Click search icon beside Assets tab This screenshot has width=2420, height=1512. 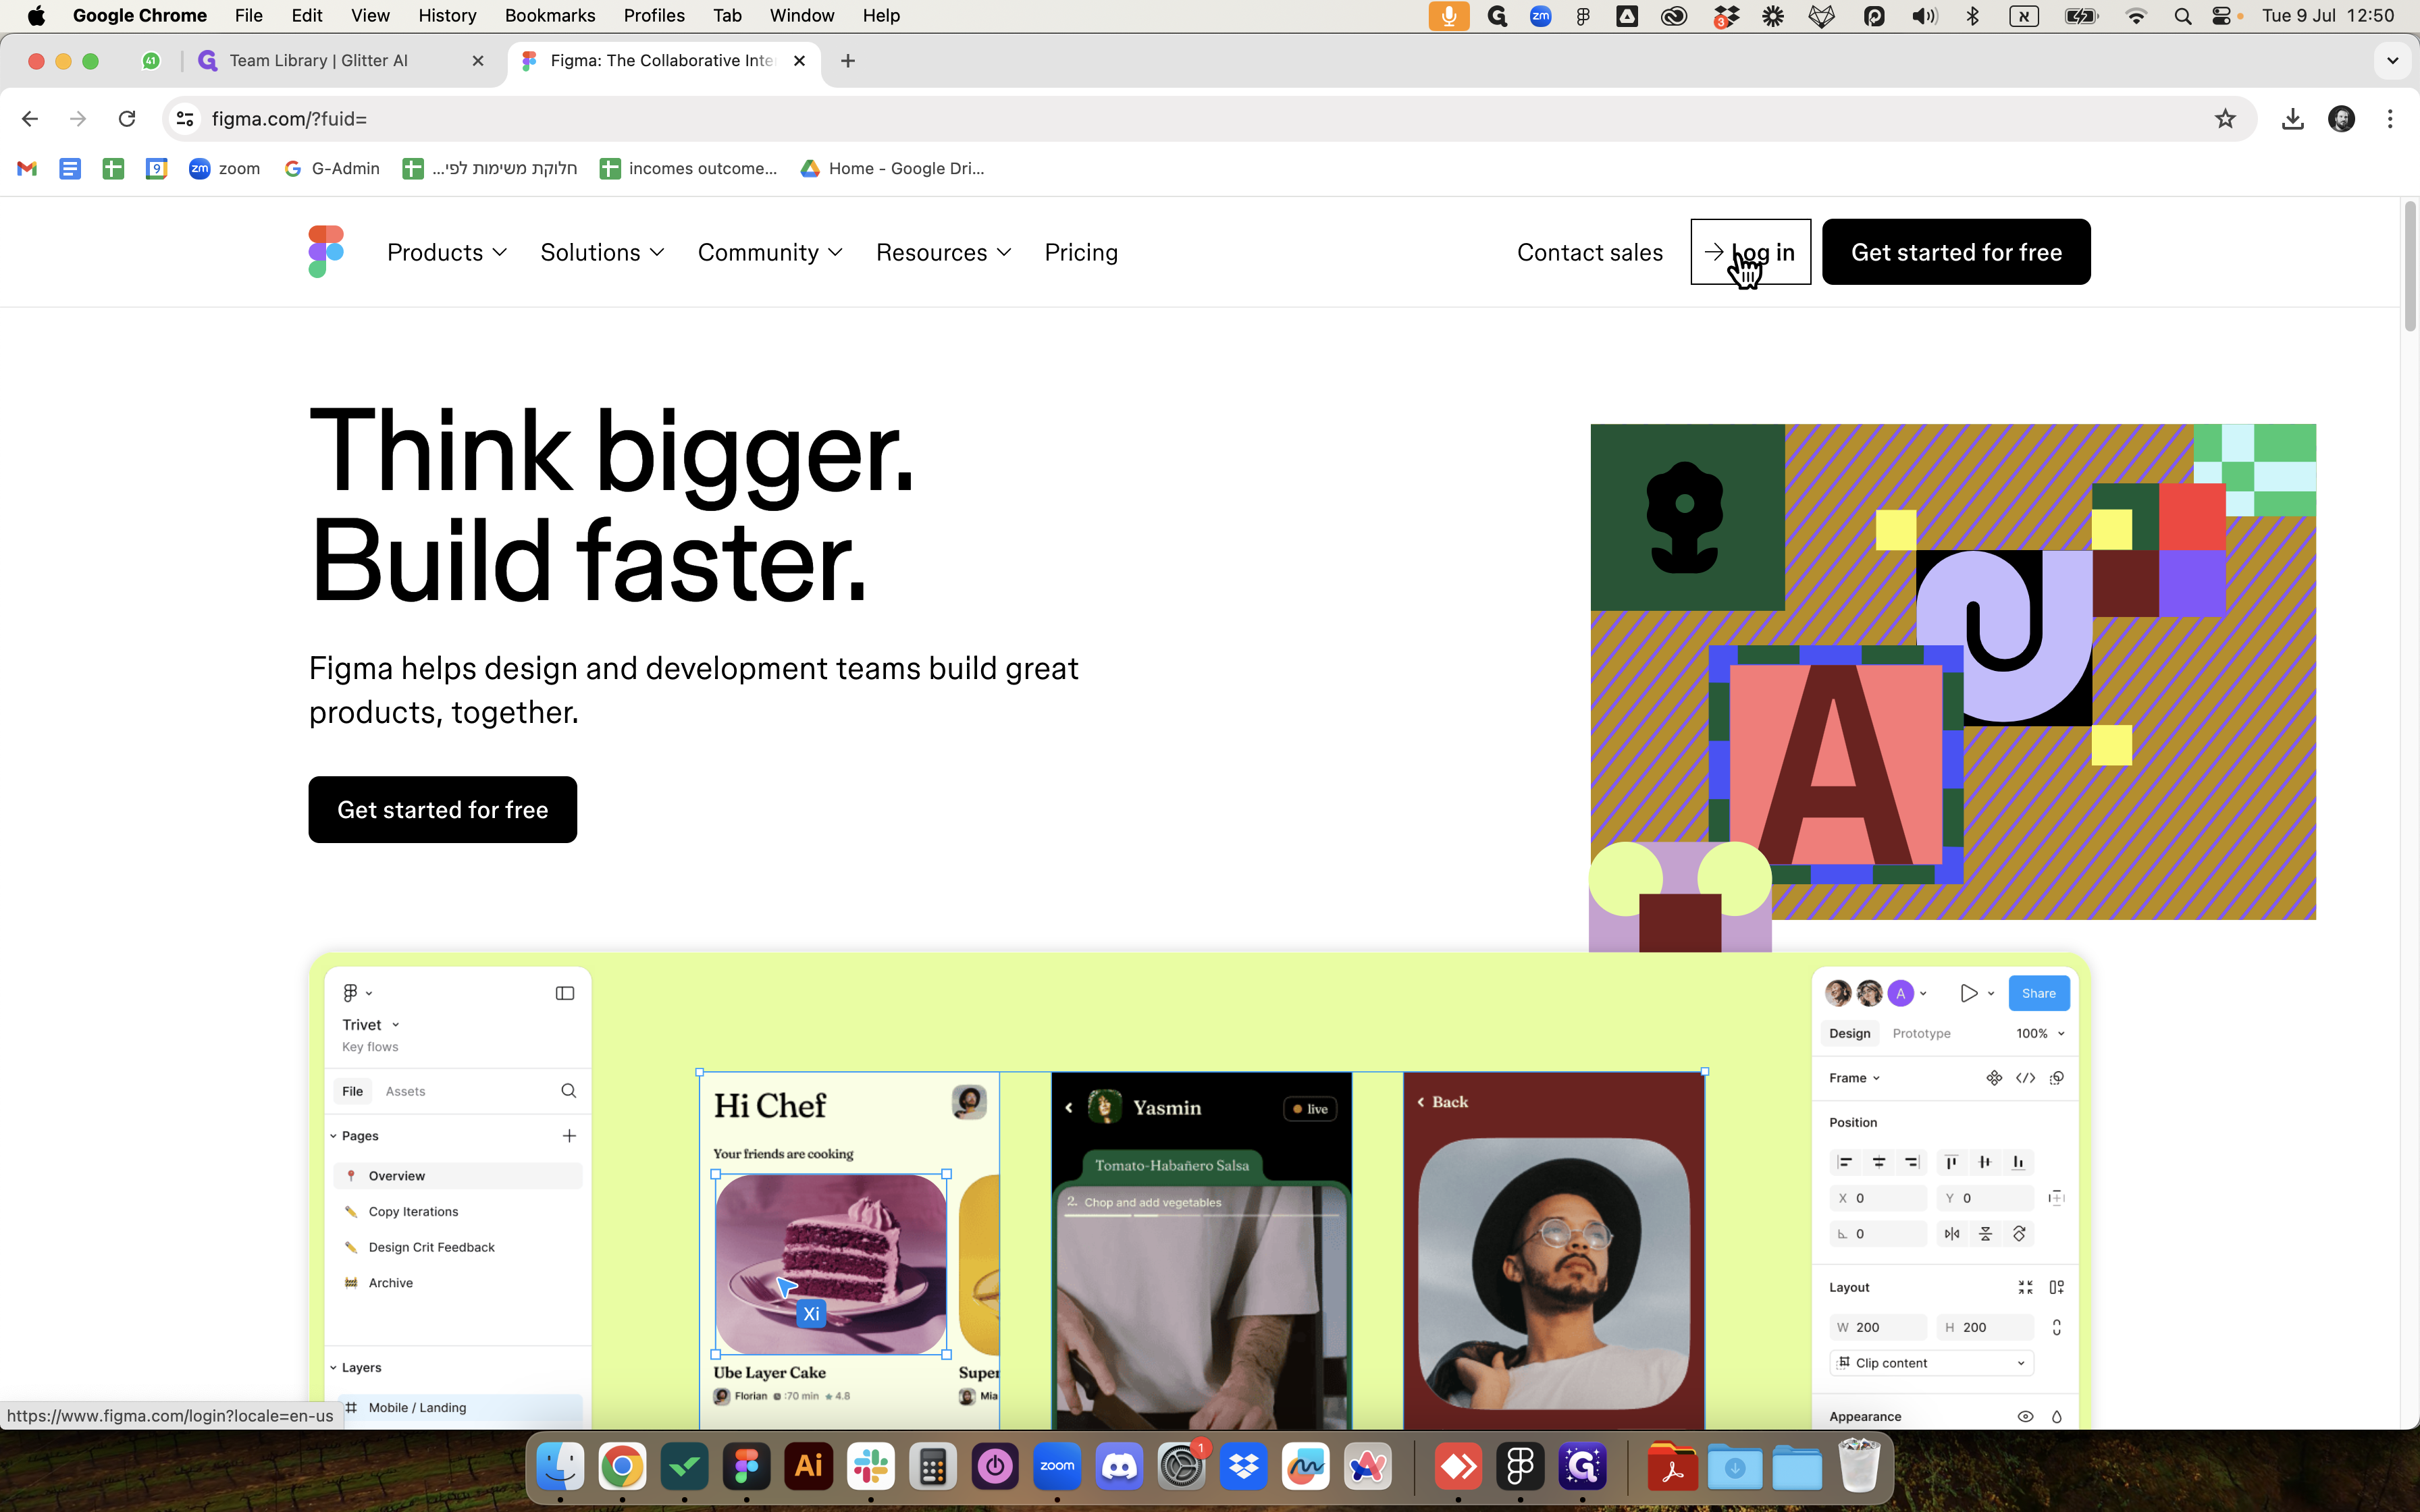coord(569,1091)
